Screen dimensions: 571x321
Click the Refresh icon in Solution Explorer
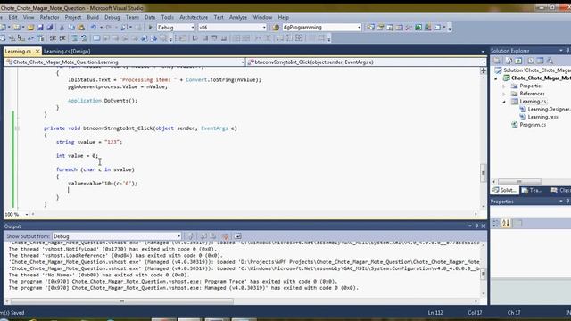click(518, 61)
